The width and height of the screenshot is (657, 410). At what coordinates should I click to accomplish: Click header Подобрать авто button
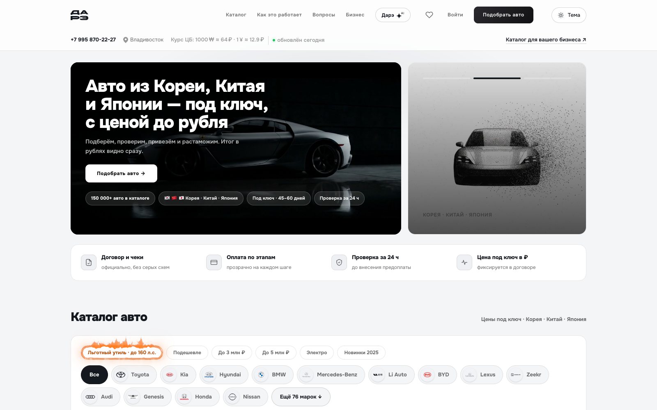click(x=503, y=15)
